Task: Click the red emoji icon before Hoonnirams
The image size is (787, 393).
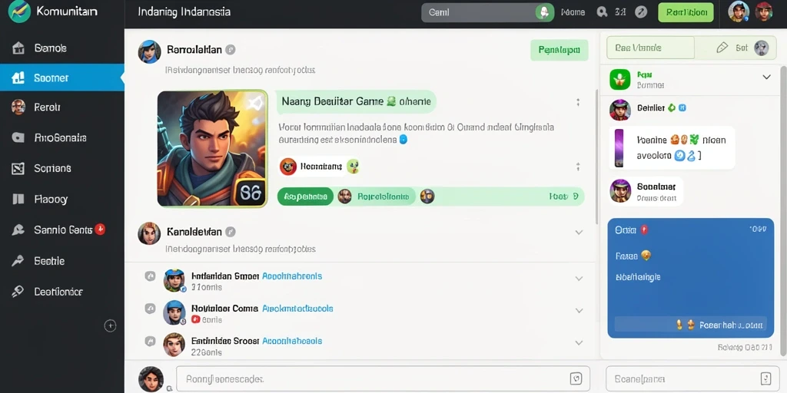Action: point(287,167)
